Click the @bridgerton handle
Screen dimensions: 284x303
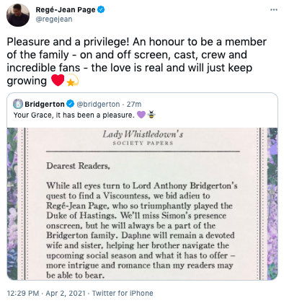coord(98,104)
